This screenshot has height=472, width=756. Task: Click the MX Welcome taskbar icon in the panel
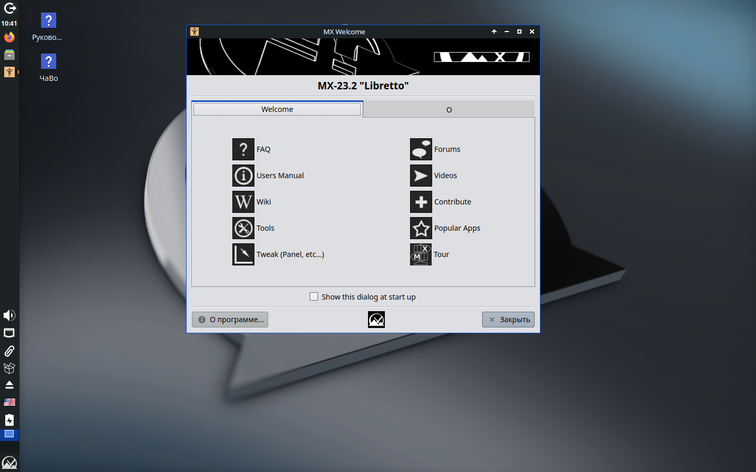(9, 72)
